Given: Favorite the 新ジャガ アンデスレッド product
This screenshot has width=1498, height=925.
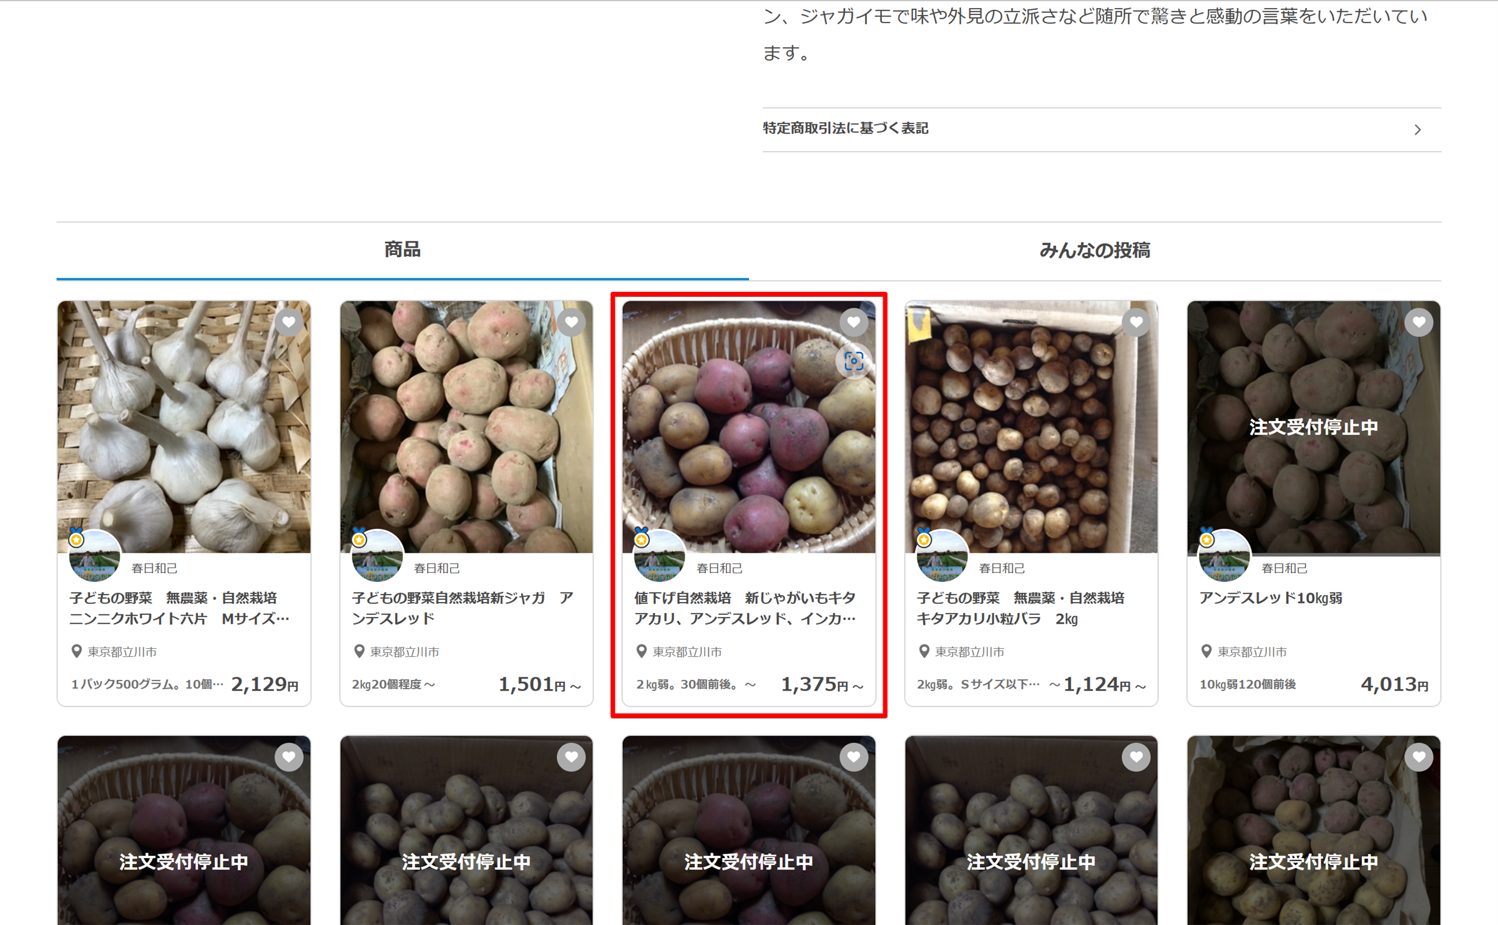Looking at the screenshot, I should point(571,322).
